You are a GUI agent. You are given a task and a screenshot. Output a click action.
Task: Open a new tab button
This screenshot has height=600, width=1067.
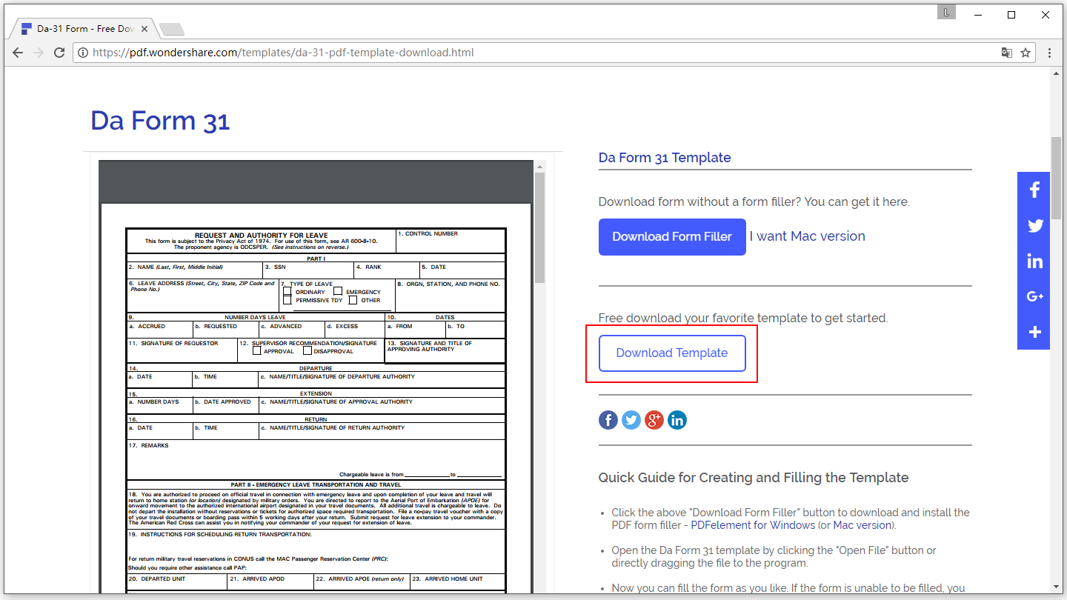click(172, 30)
